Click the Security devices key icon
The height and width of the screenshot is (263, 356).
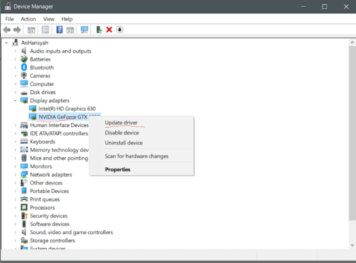(x=24, y=215)
